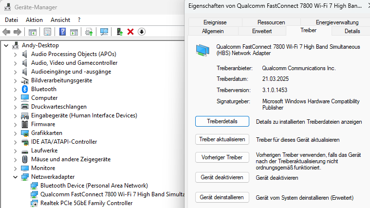Scan for hardware changes monitor icon
370x208 pixels.
click(x=104, y=32)
